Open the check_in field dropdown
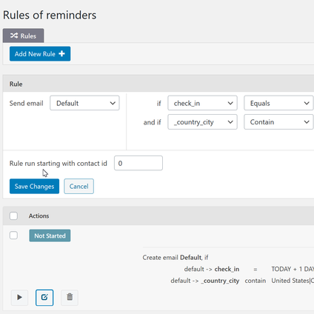Image resolution: width=314 pixels, height=314 pixels. (202, 103)
